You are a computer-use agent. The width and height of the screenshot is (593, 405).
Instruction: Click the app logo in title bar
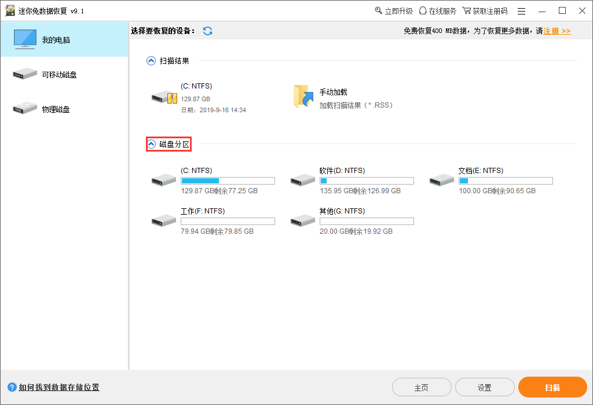pos(10,10)
